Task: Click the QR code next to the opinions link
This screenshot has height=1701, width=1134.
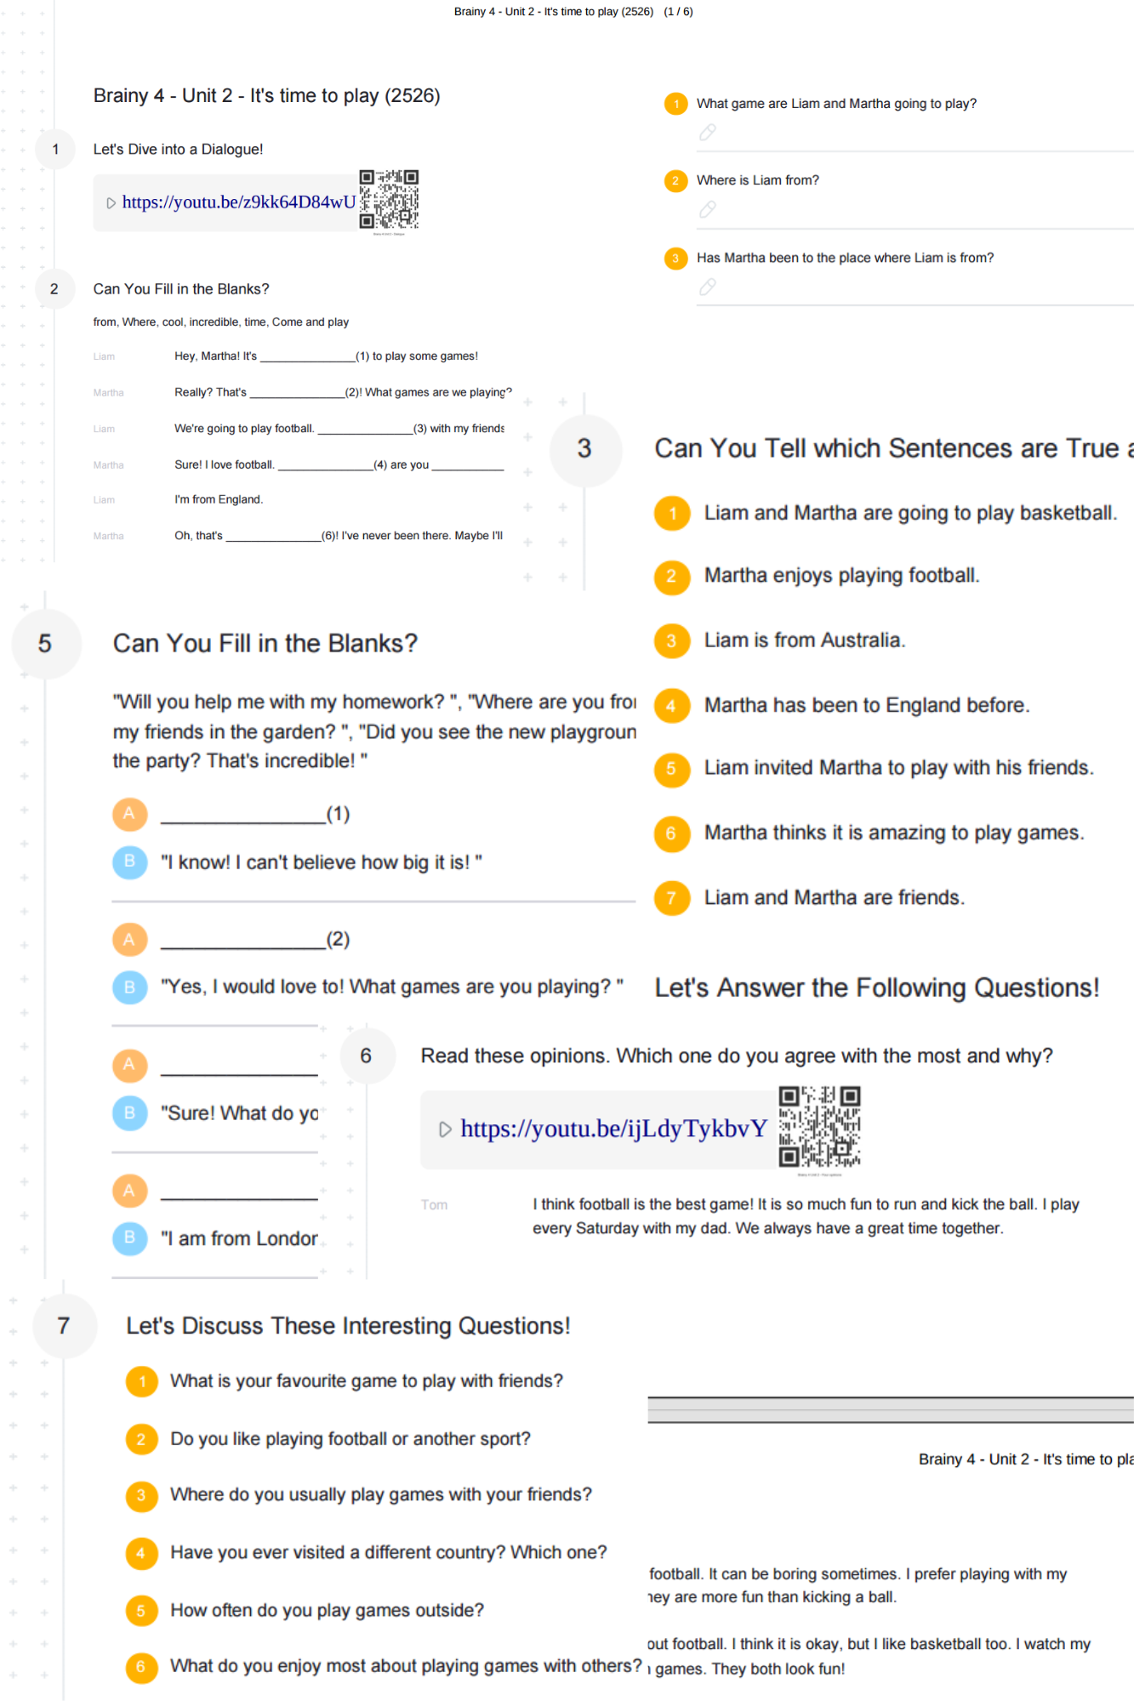Action: point(819,1126)
